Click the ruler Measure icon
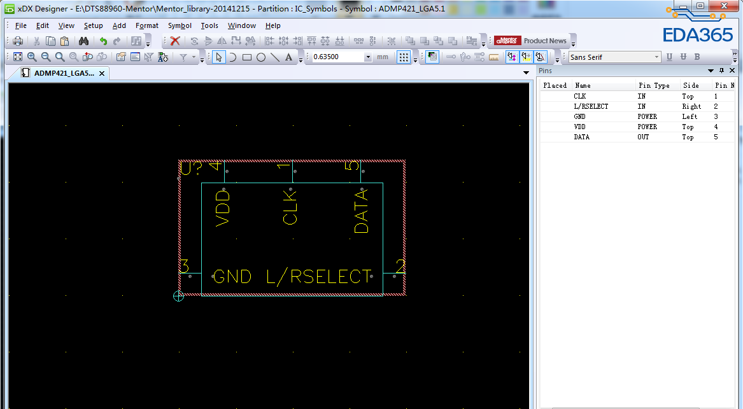 494,57
